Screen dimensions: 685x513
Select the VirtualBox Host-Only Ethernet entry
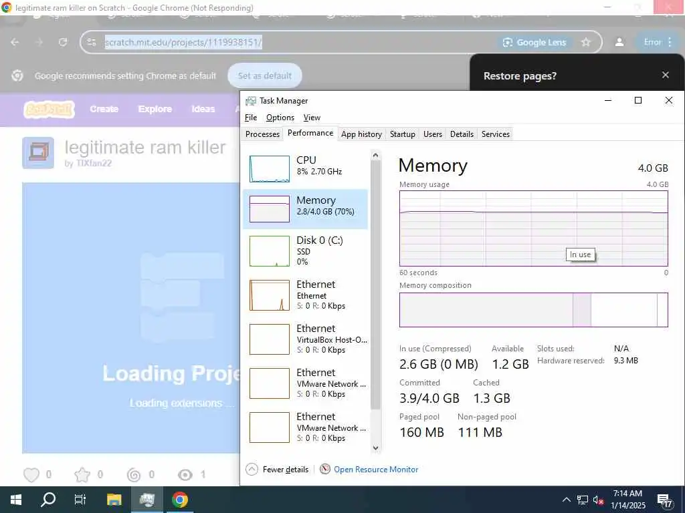click(306, 339)
